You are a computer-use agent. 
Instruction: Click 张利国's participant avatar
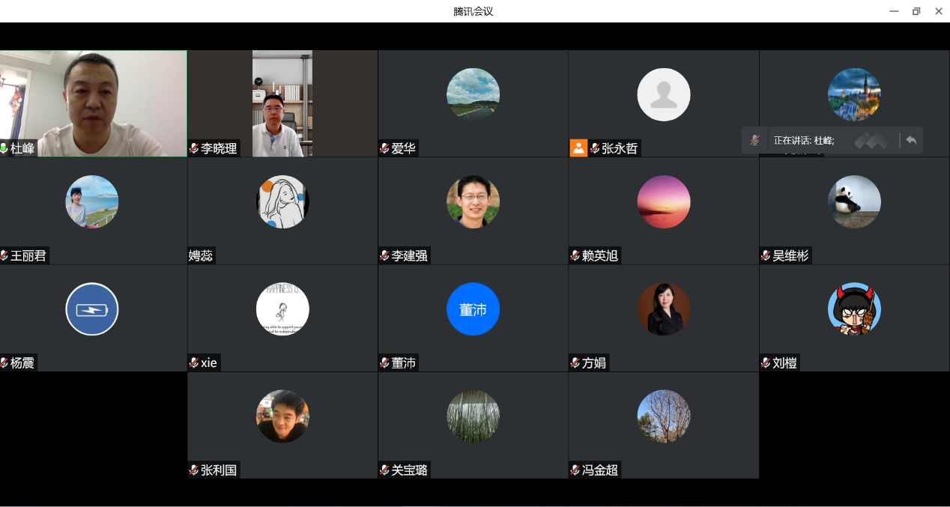click(x=282, y=416)
